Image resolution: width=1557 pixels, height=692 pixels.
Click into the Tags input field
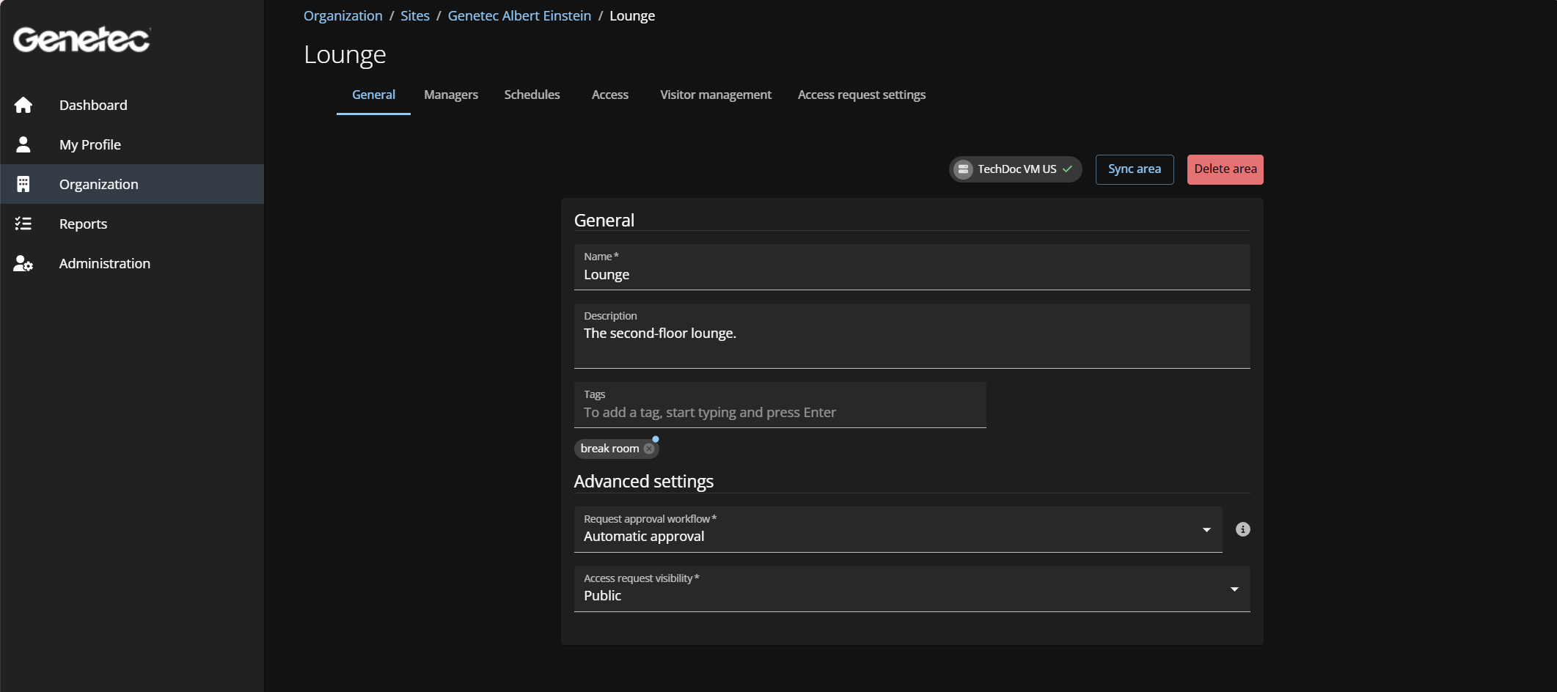[x=779, y=413]
